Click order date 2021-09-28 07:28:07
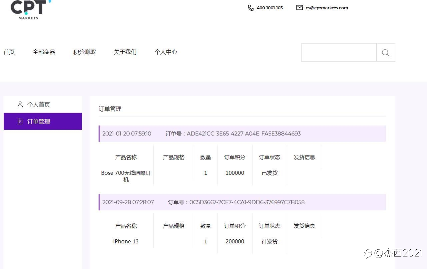 coord(128,202)
